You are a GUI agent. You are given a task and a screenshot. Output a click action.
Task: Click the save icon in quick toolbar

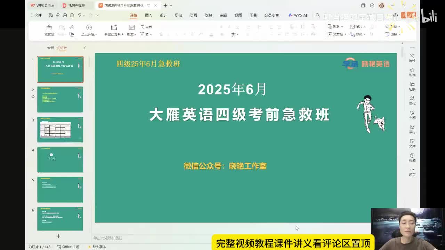pyautogui.click(x=50, y=15)
